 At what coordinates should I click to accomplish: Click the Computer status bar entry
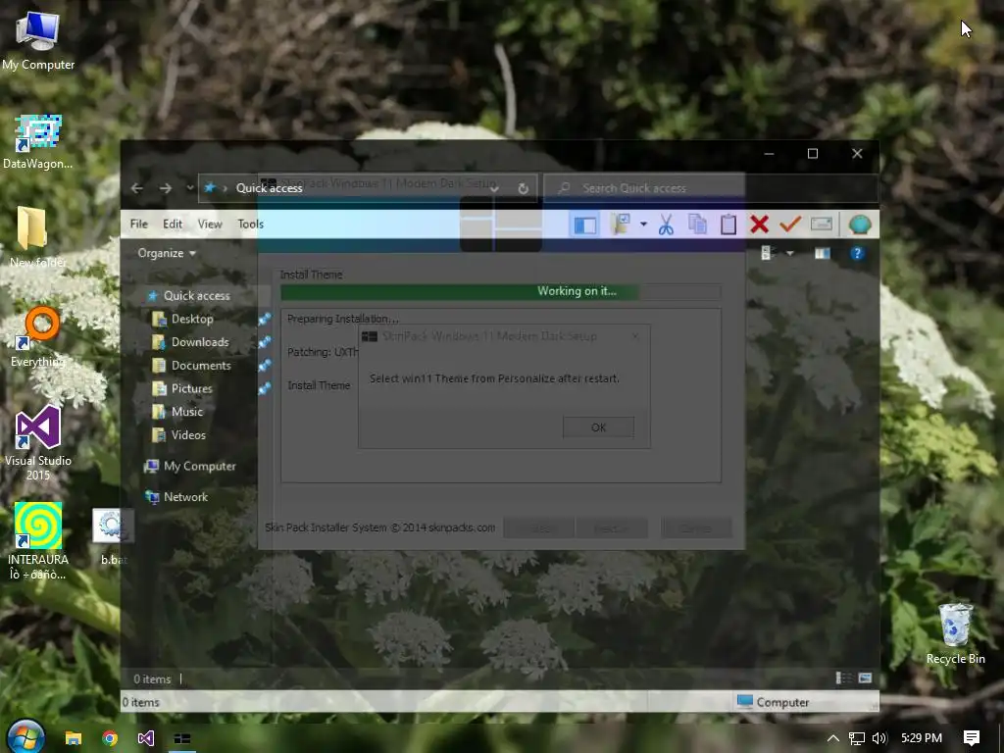773,702
